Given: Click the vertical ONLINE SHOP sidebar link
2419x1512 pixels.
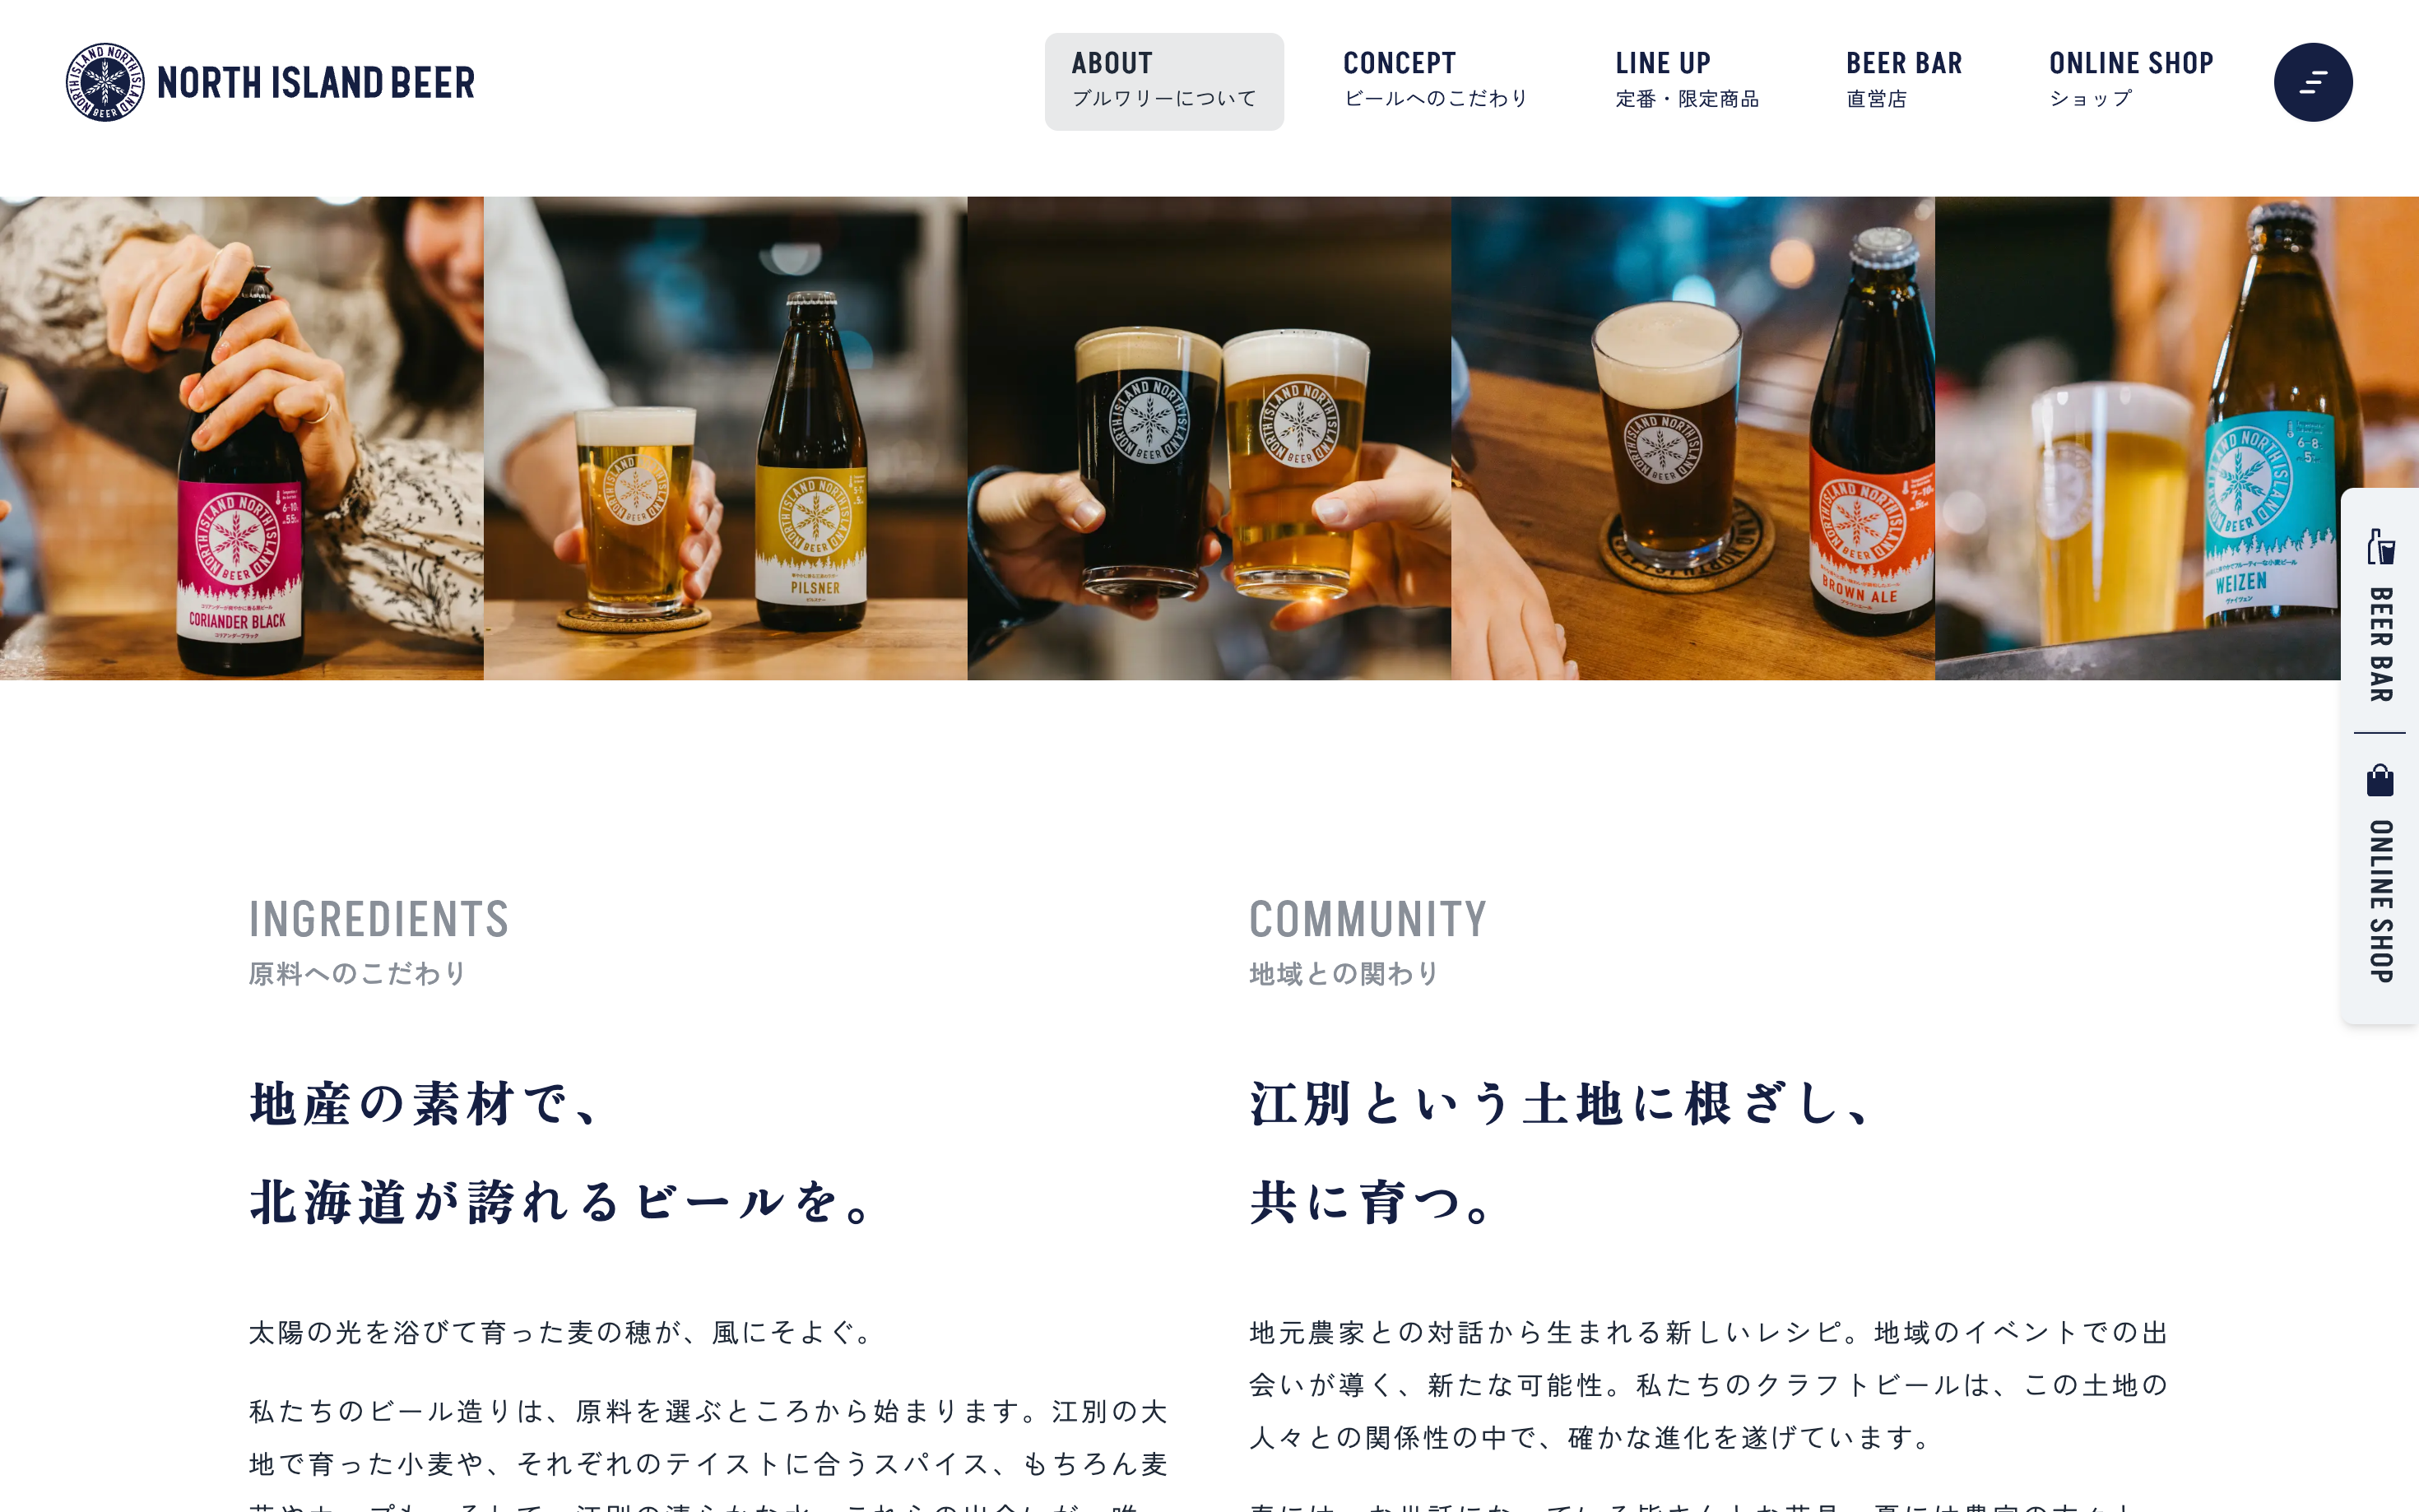Looking at the screenshot, I should pos(2380,901).
